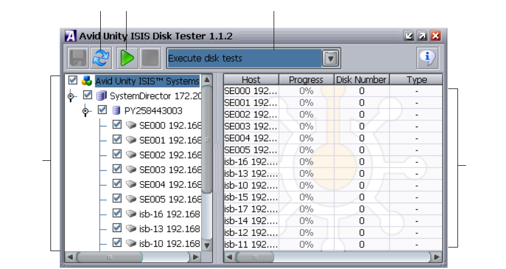Click the tree panel scroll up arrow
The width and height of the screenshot is (506, 269).
coord(207,79)
